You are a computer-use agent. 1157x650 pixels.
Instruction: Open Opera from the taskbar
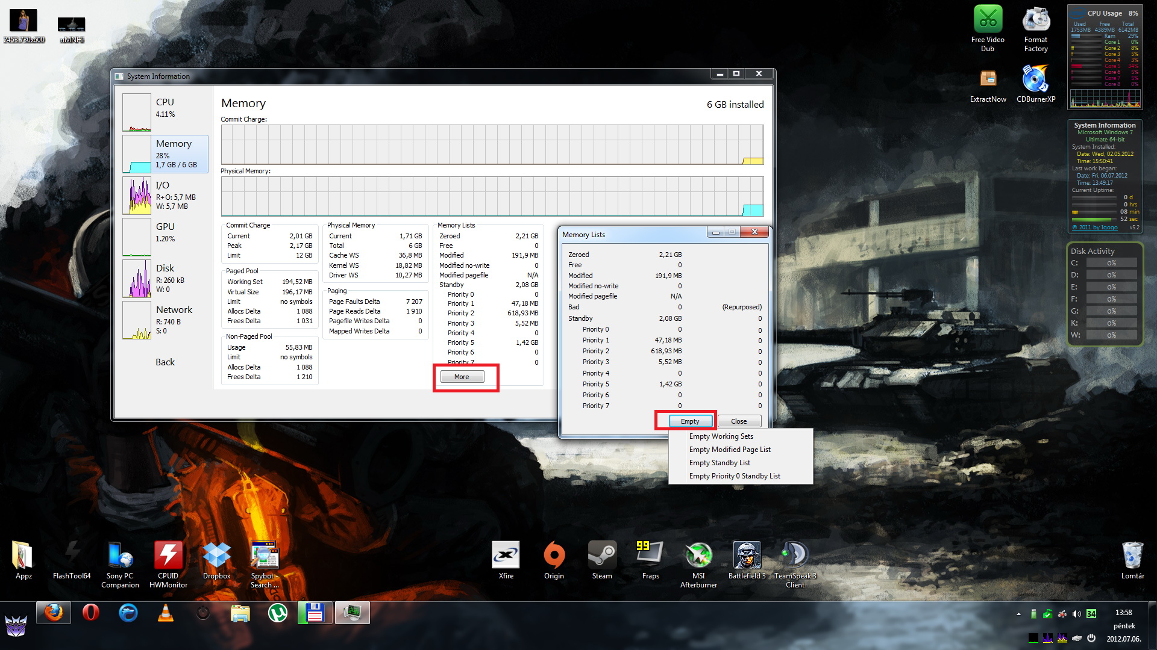coord(91,613)
